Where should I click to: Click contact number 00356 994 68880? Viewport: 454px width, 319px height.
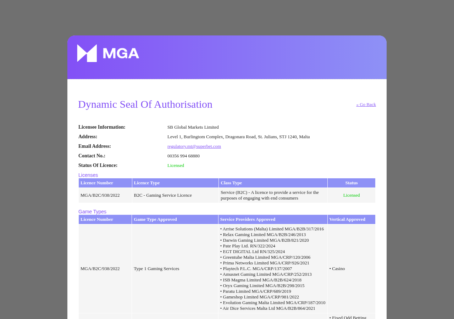pos(183,156)
